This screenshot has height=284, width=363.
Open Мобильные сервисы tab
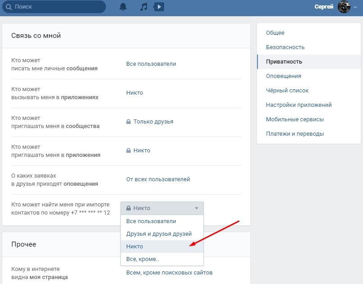coord(309,119)
